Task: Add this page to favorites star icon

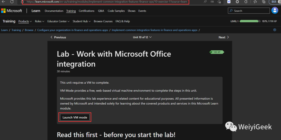Action: click(219, 2)
